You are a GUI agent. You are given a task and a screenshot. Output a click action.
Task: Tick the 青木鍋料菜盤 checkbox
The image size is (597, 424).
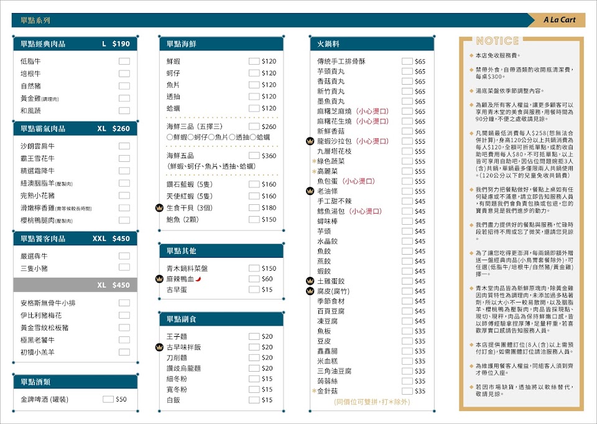pyautogui.click(x=254, y=268)
